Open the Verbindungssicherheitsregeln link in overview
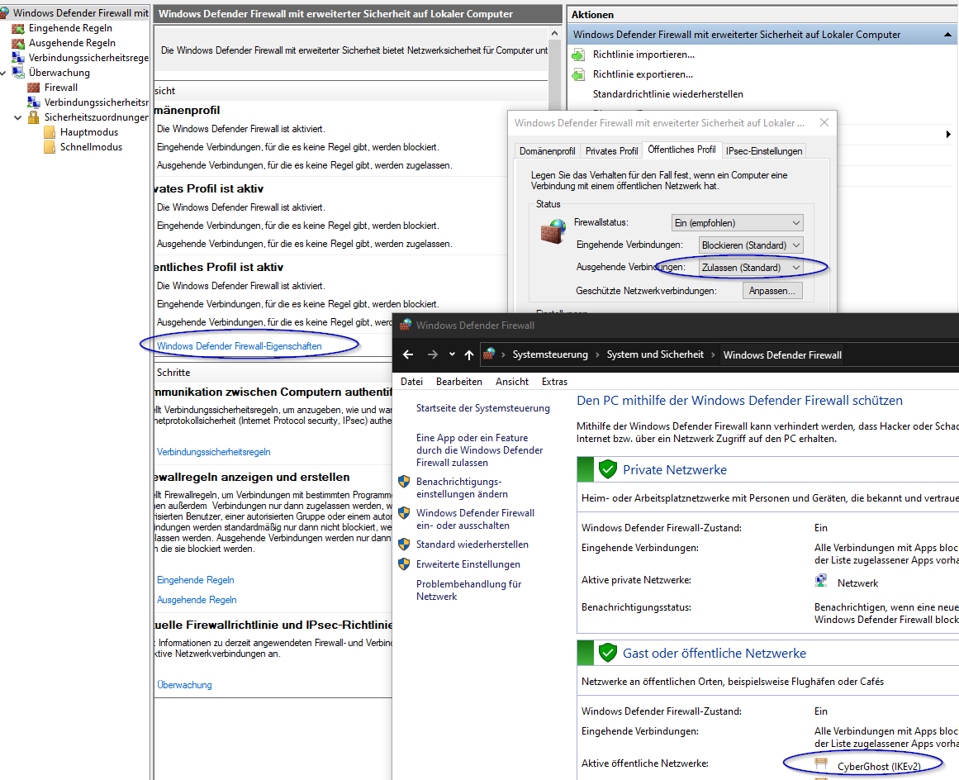Image resolution: width=959 pixels, height=780 pixels. point(213,452)
